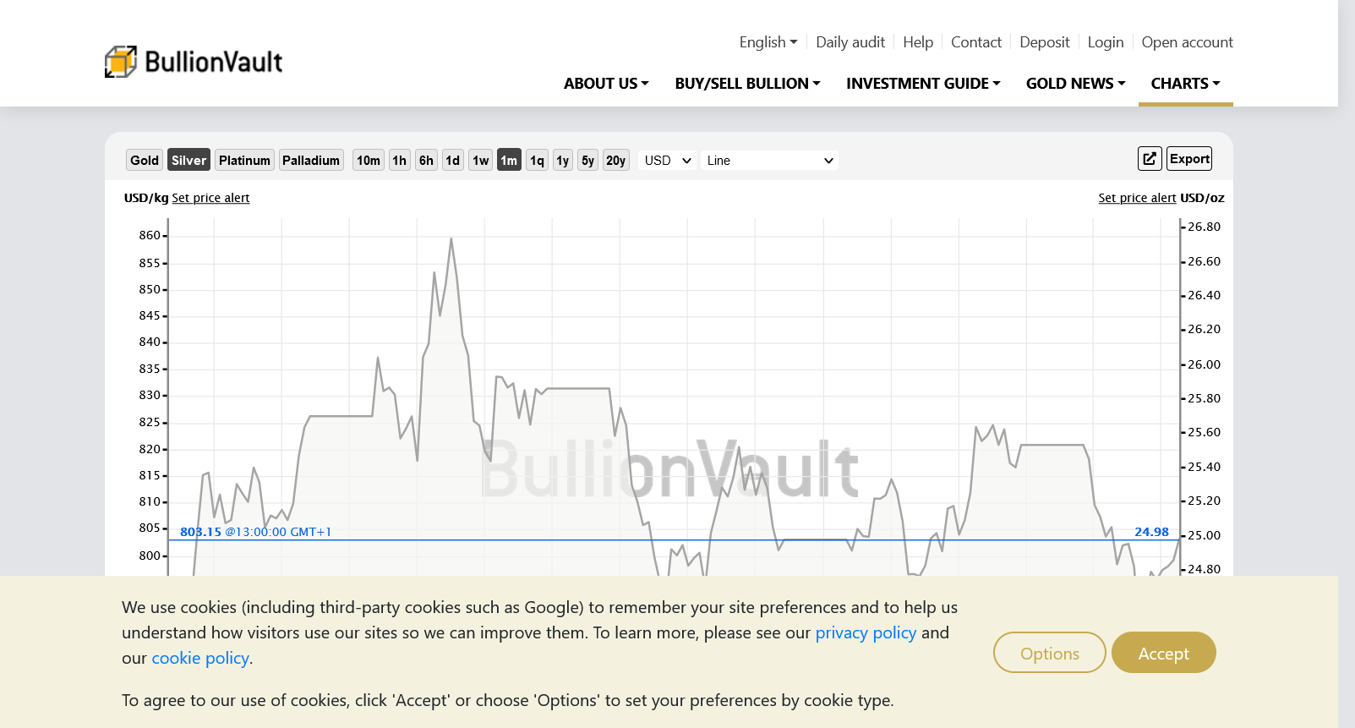The width and height of the screenshot is (1355, 728).
Task: Set chart range to 1w
Action: [x=480, y=161]
